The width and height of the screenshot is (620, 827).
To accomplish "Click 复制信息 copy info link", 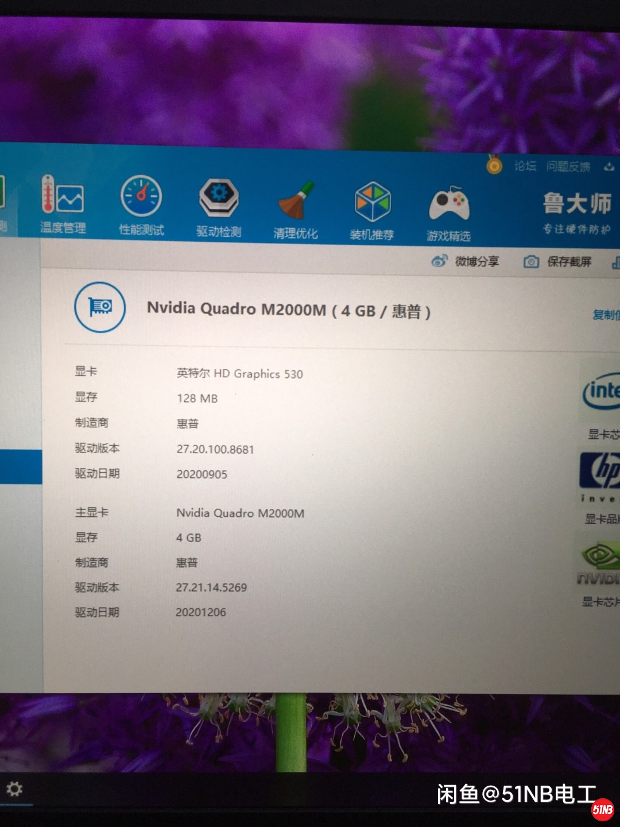I will click(x=606, y=315).
